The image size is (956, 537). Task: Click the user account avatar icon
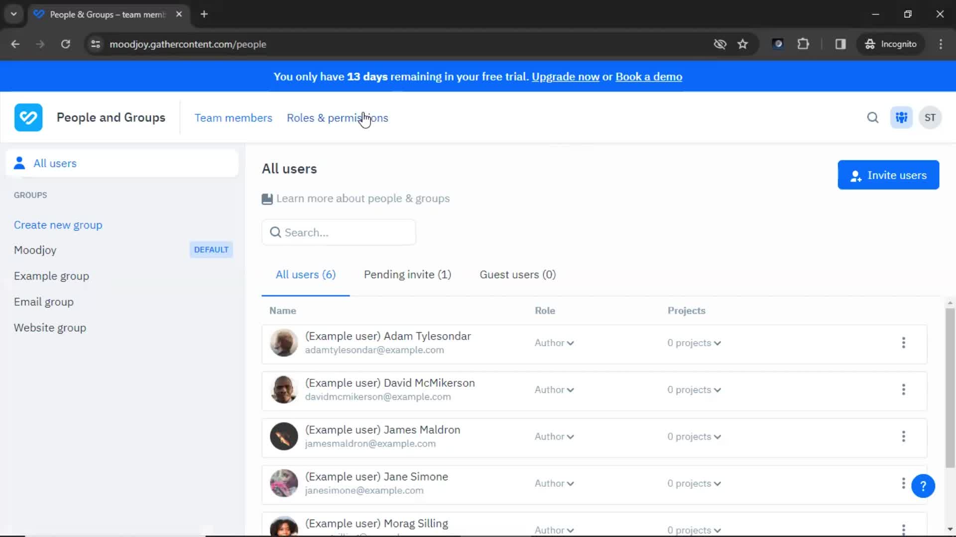tap(931, 117)
